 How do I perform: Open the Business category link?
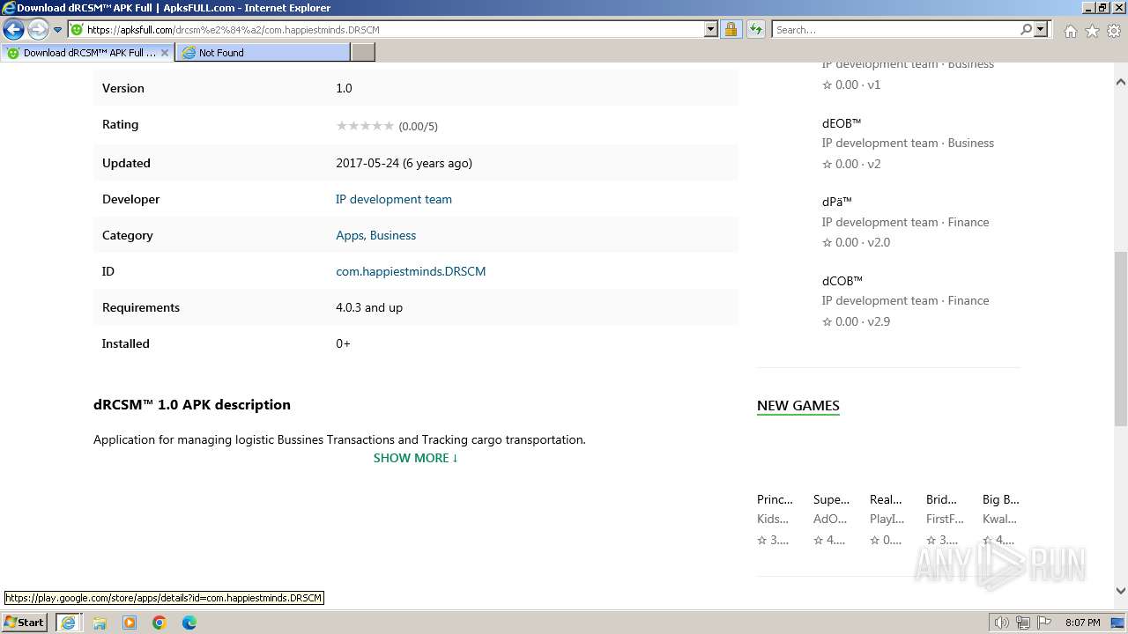point(393,235)
